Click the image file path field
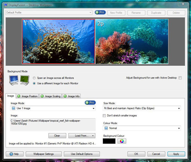The image size is (191, 162). [53, 125]
